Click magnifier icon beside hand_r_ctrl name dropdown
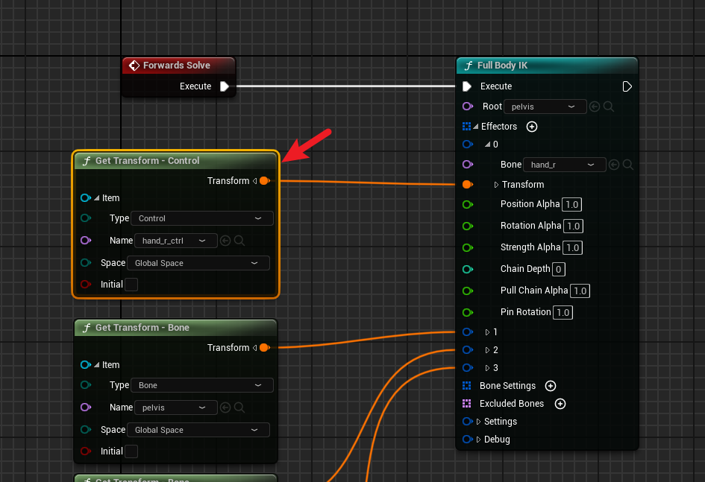 pyautogui.click(x=239, y=241)
